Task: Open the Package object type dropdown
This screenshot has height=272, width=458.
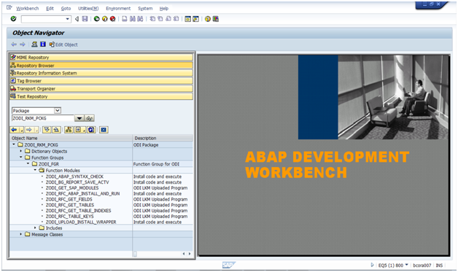Action: (x=57, y=110)
